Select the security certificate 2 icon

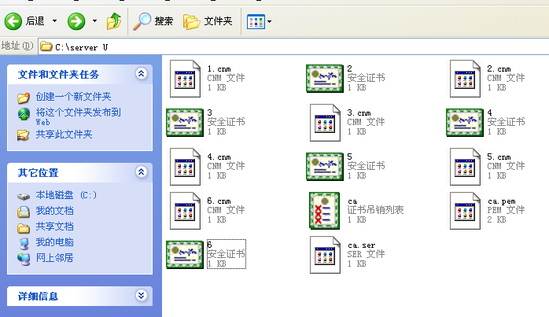(325, 79)
